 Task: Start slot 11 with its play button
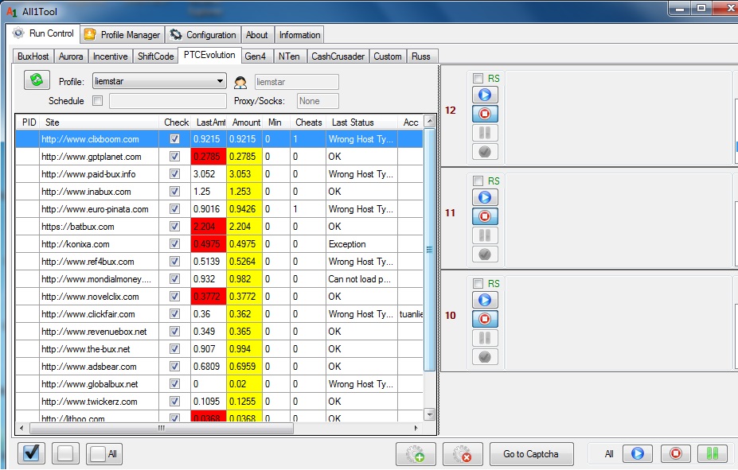[485, 197]
